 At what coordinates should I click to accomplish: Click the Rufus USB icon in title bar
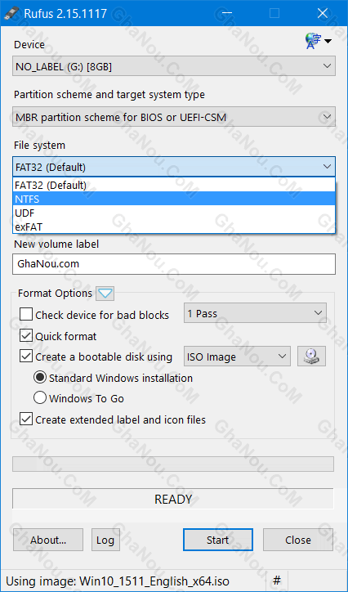click(x=11, y=14)
